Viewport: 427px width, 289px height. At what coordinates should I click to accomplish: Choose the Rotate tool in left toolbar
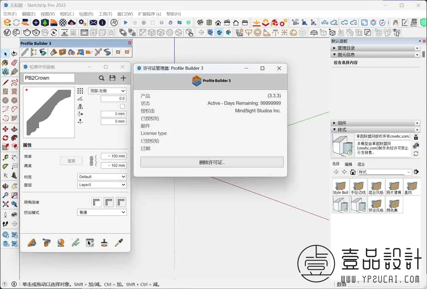point(6,138)
